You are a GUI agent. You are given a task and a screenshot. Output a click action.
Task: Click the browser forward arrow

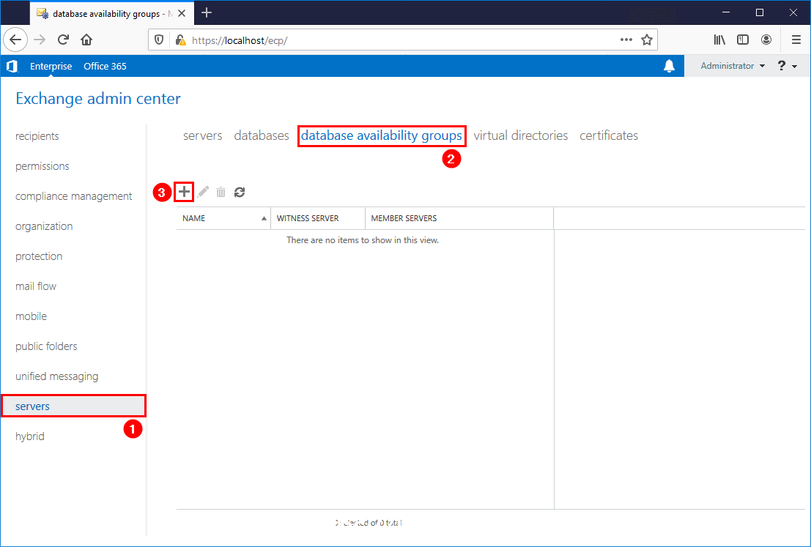coord(40,40)
